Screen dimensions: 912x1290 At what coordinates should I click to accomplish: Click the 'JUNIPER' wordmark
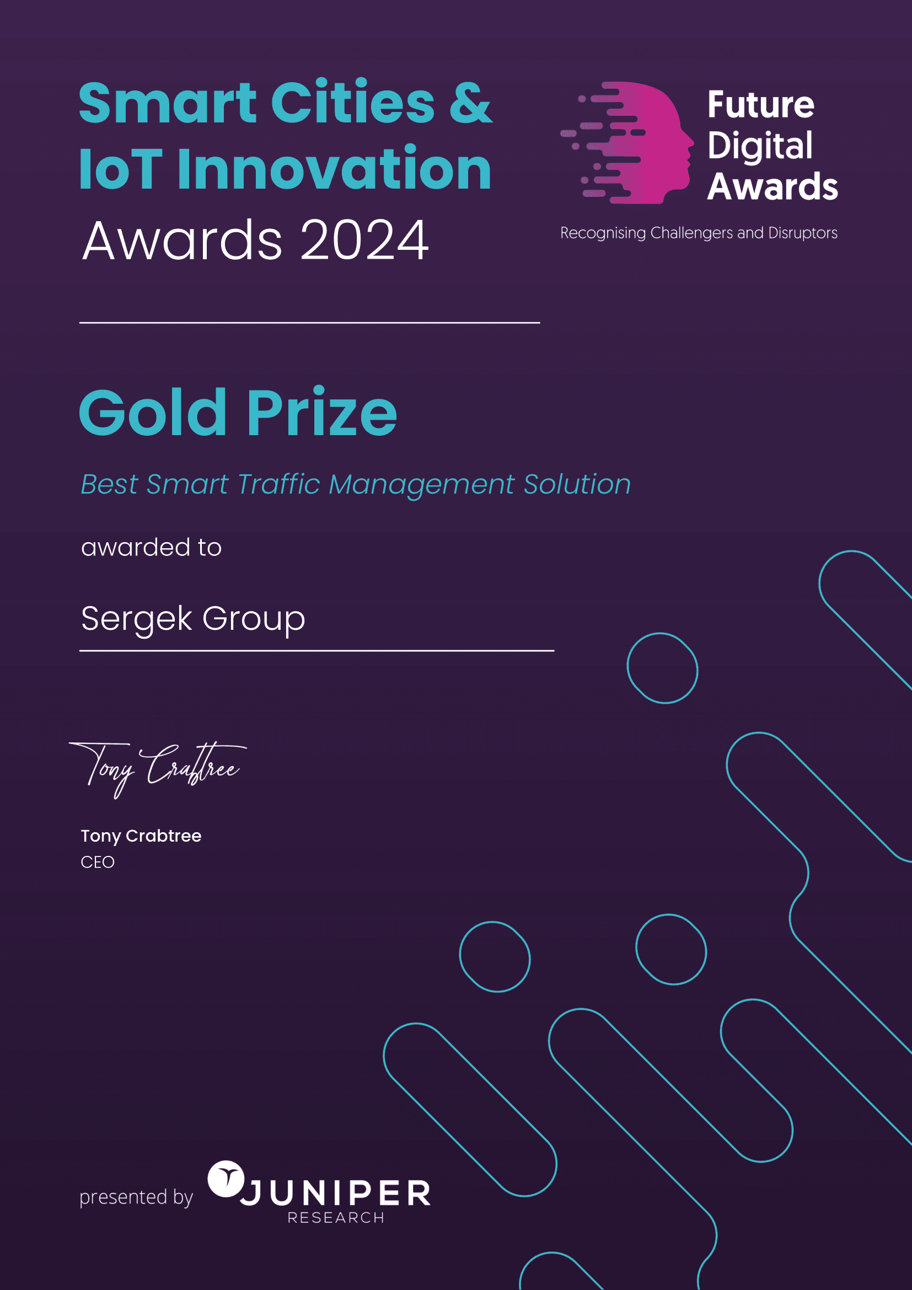click(336, 1193)
